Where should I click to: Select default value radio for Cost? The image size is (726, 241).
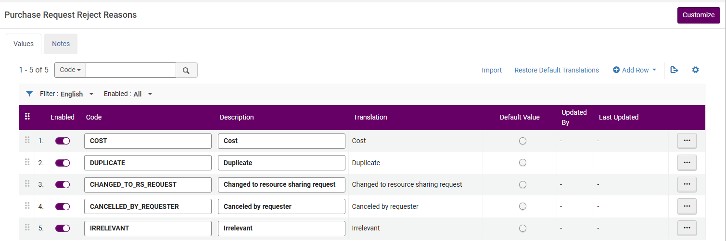coord(522,141)
